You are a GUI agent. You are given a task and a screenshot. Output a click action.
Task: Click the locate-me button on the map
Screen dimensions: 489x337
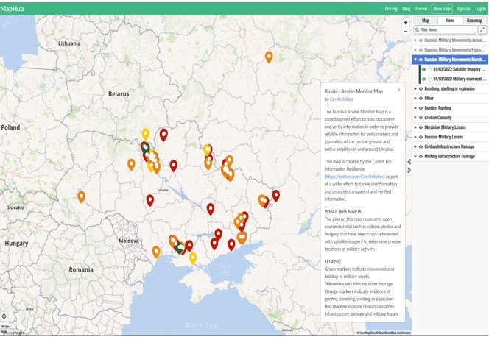point(4,317)
